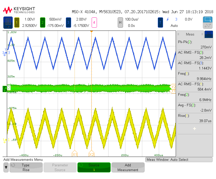
Task: Open the main menu icon at top-left
Action: (x=8, y=23)
